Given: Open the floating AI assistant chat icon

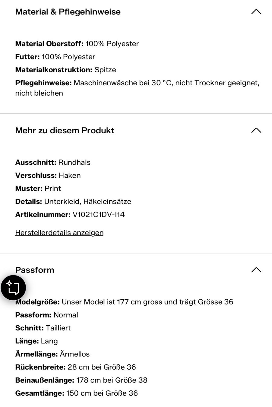Looking at the screenshot, I should tap(13, 288).
